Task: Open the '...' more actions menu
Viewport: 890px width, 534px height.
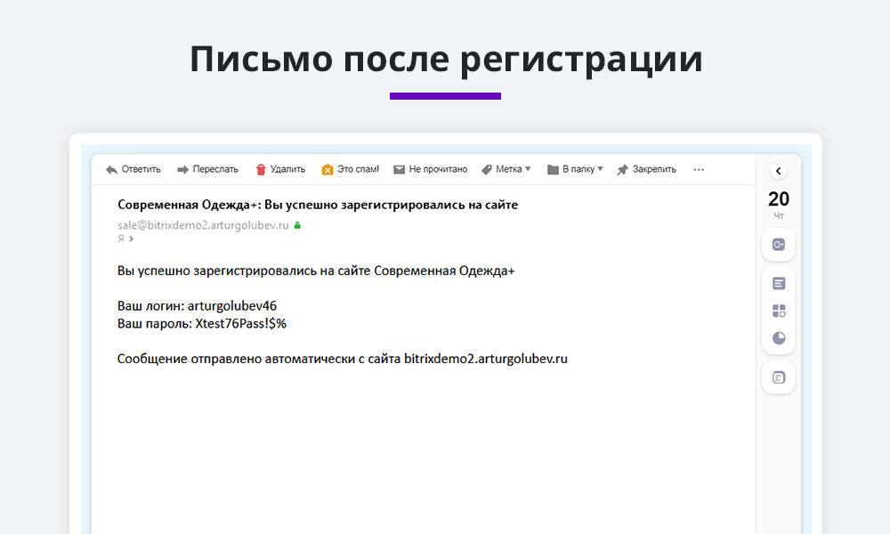Action: click(x=698, y=169)
